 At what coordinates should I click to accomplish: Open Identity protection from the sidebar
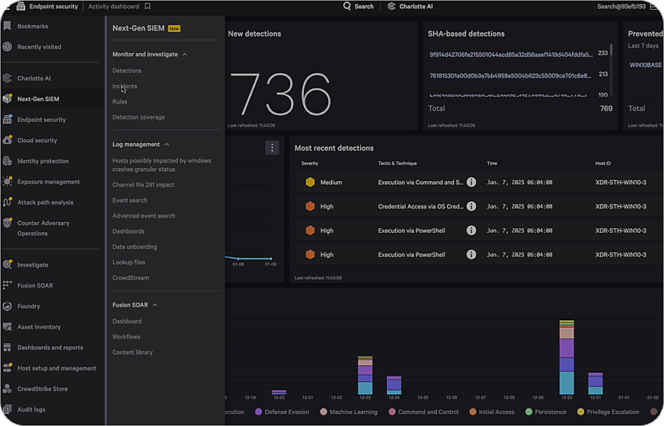click(x=8, y=161)
